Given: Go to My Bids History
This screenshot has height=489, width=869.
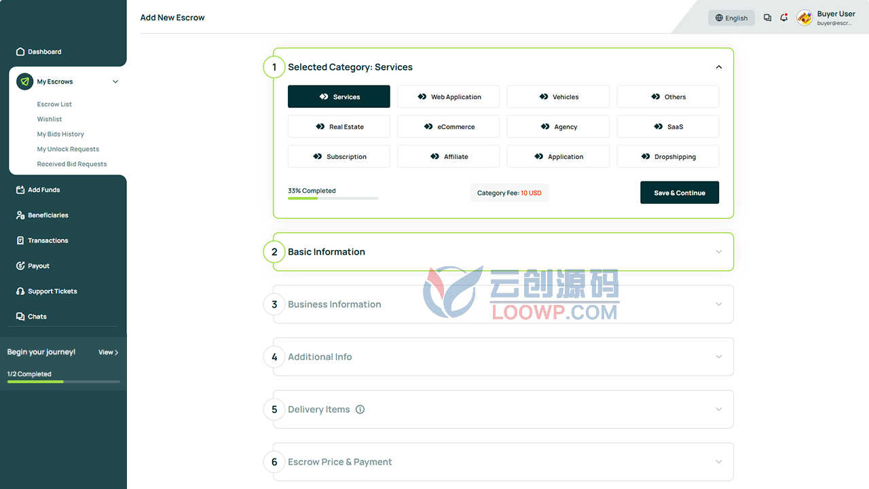Looking at the screenshot, I should [x=60, y=134].
